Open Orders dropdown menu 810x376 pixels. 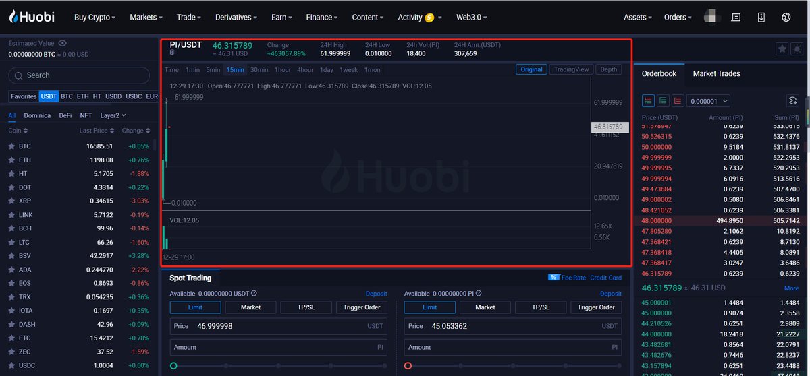pos(678,18)
